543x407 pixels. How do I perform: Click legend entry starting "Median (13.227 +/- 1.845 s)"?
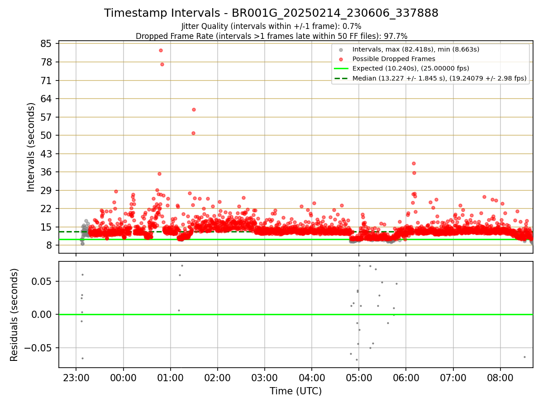pyautogui.click(x=439, y=78)
